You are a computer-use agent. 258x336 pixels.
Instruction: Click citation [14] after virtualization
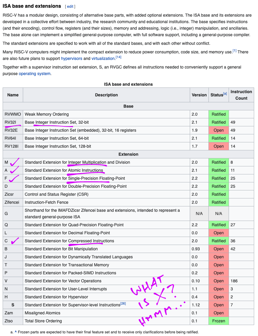tap(118, 57)
